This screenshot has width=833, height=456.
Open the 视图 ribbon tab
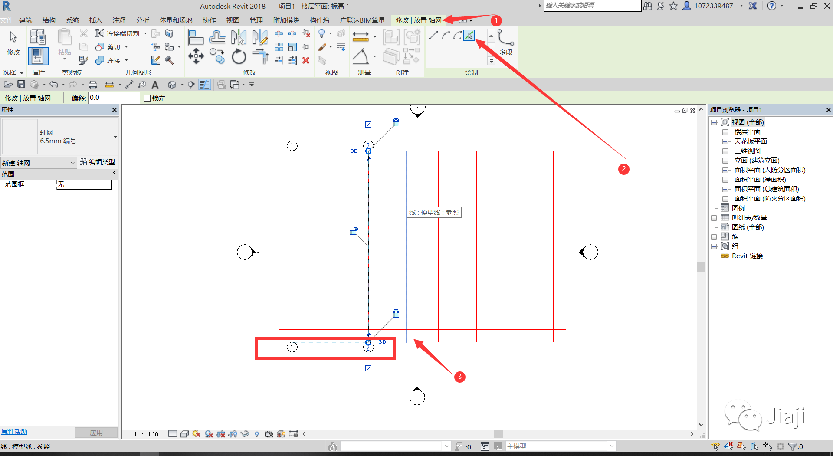coord(233,20)
